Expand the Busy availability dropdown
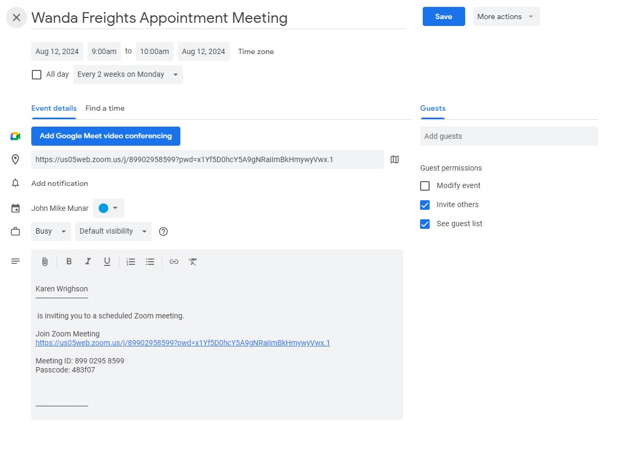Screen dimensions: 619x454 pyautogui.click(x=51, y=232)
